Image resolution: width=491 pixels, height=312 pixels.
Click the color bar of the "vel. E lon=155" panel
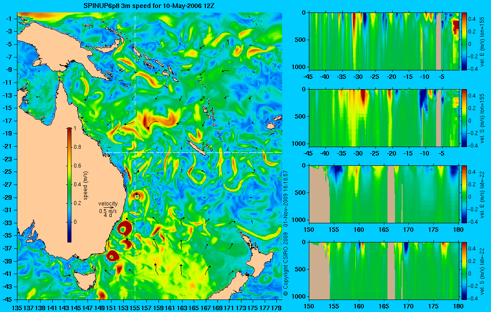click(464, 41)
